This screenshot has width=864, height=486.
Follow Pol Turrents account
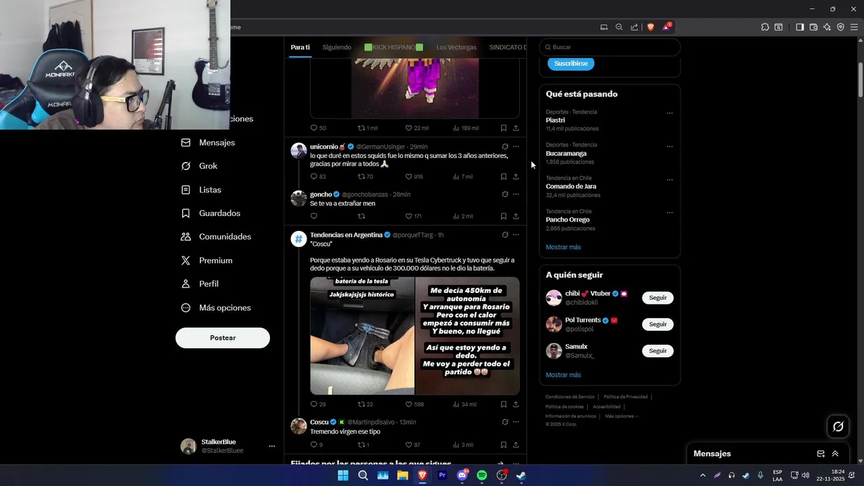click(x=657, y=324)
